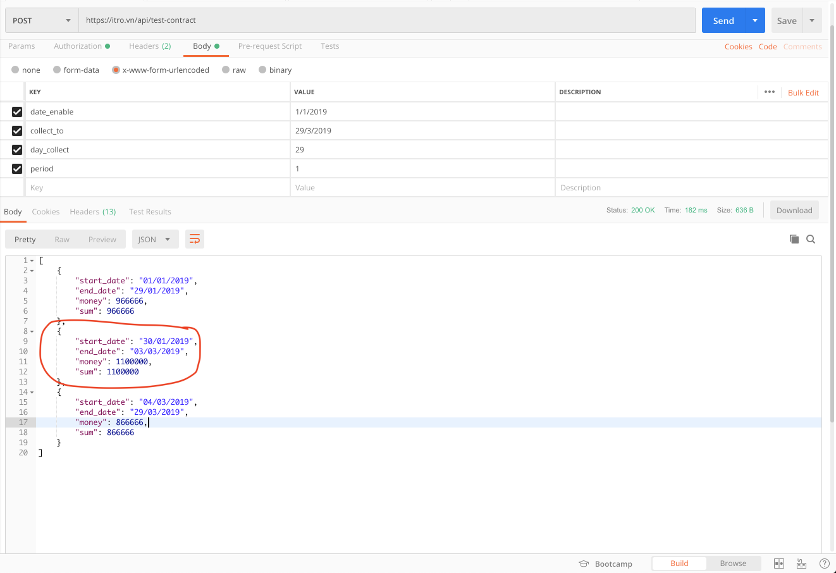Copy response body to clipboard icon
The width and height of the screenshot is (836, 573).
point(794,239)
